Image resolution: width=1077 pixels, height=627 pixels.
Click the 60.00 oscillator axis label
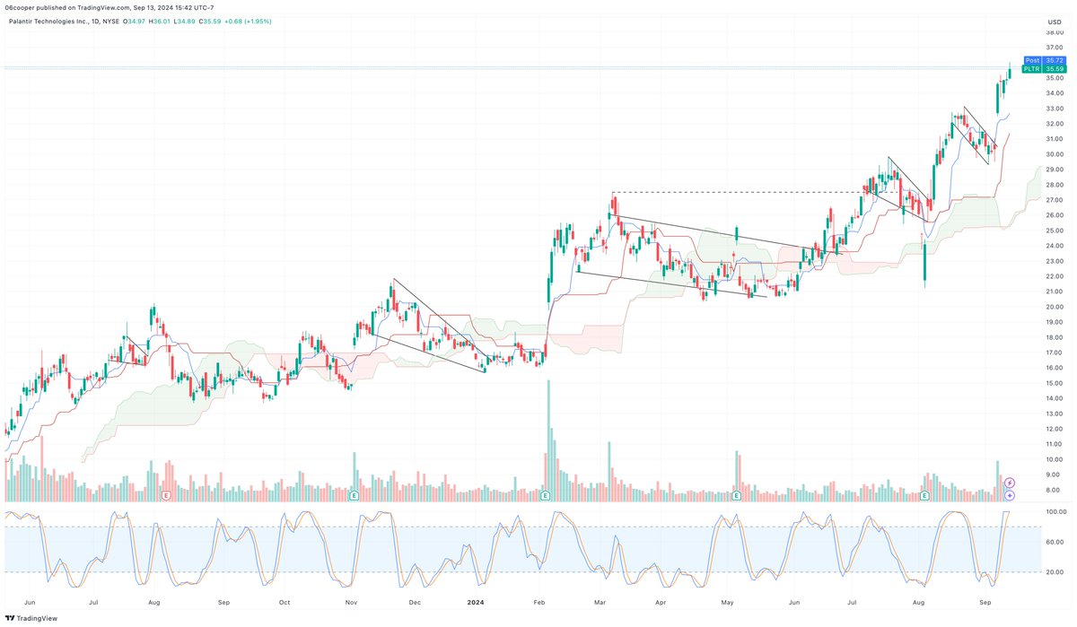(1055, 542)
